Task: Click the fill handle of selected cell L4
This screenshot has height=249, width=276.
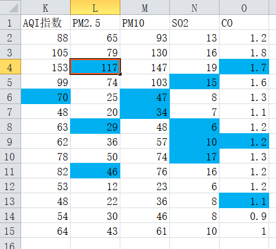Action: click(x=120, y=74)
